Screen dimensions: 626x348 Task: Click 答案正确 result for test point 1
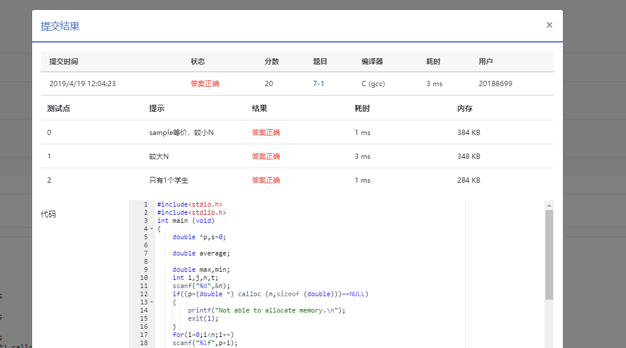pos(266,157)
